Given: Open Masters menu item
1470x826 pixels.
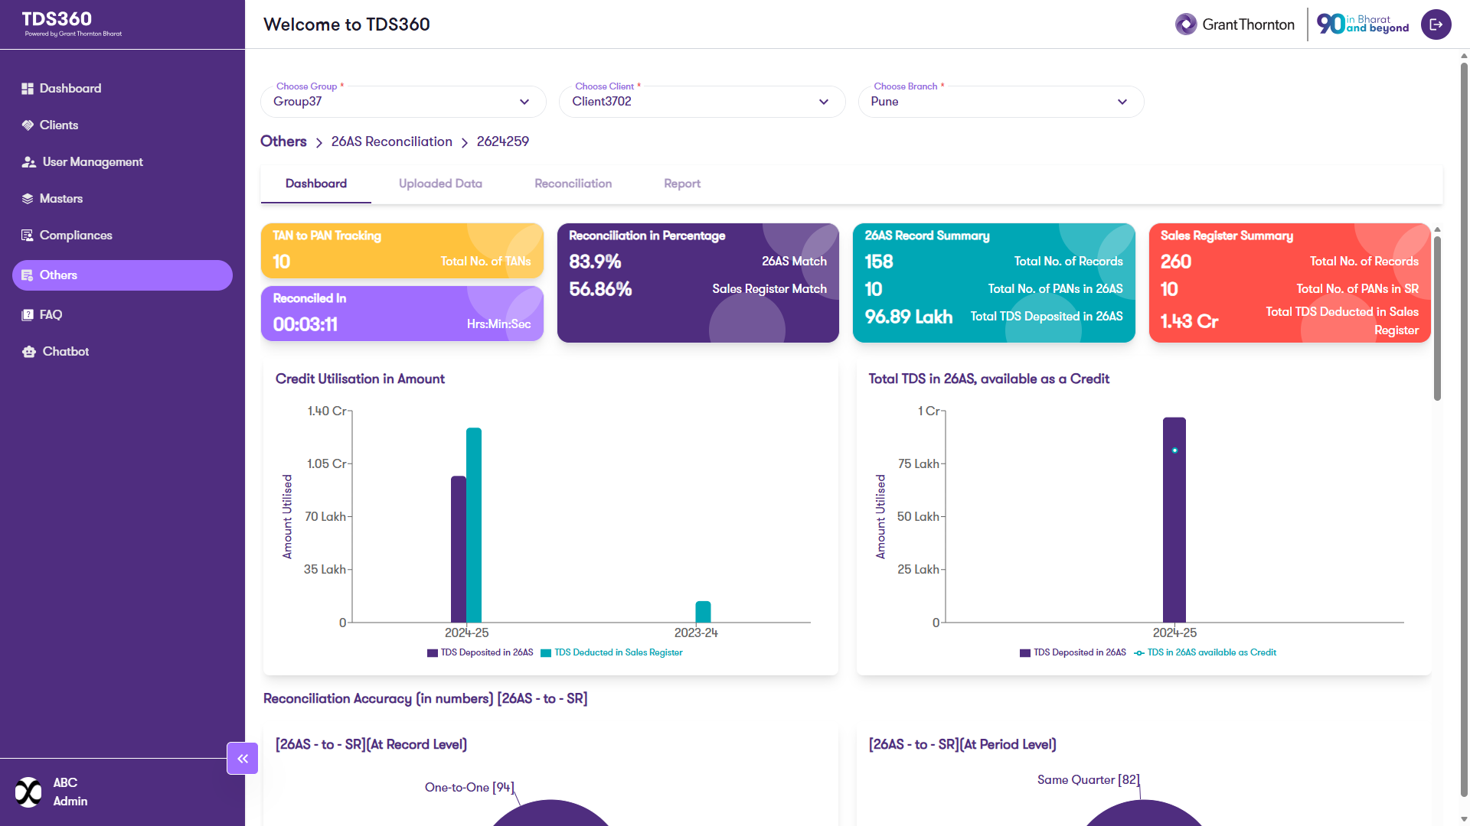Looking at the screenshot, I should (122, 199).
